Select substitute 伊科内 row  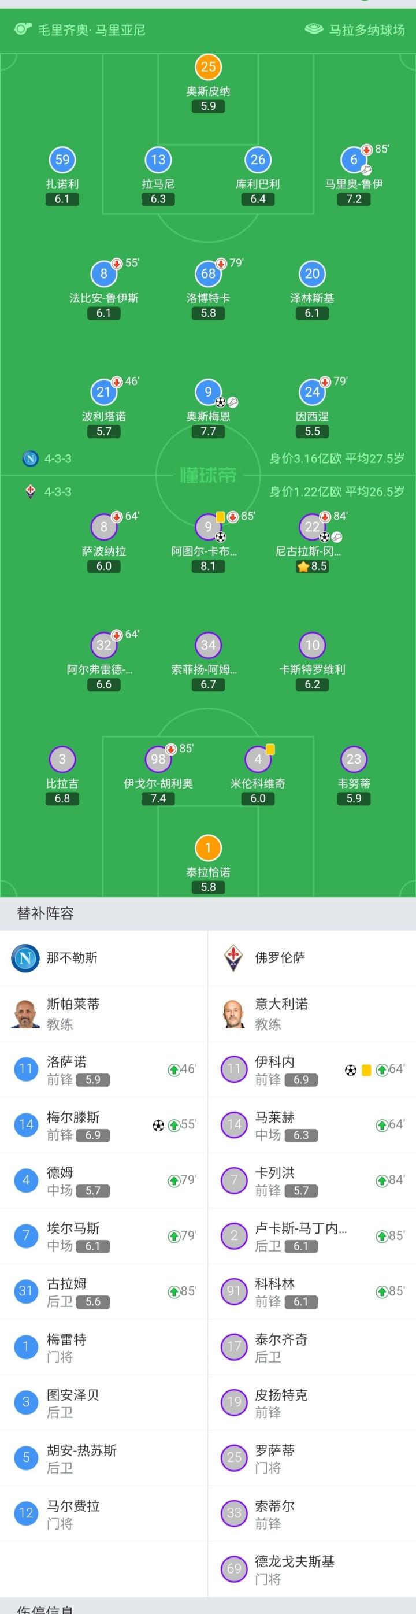(x=311, y=1069)
